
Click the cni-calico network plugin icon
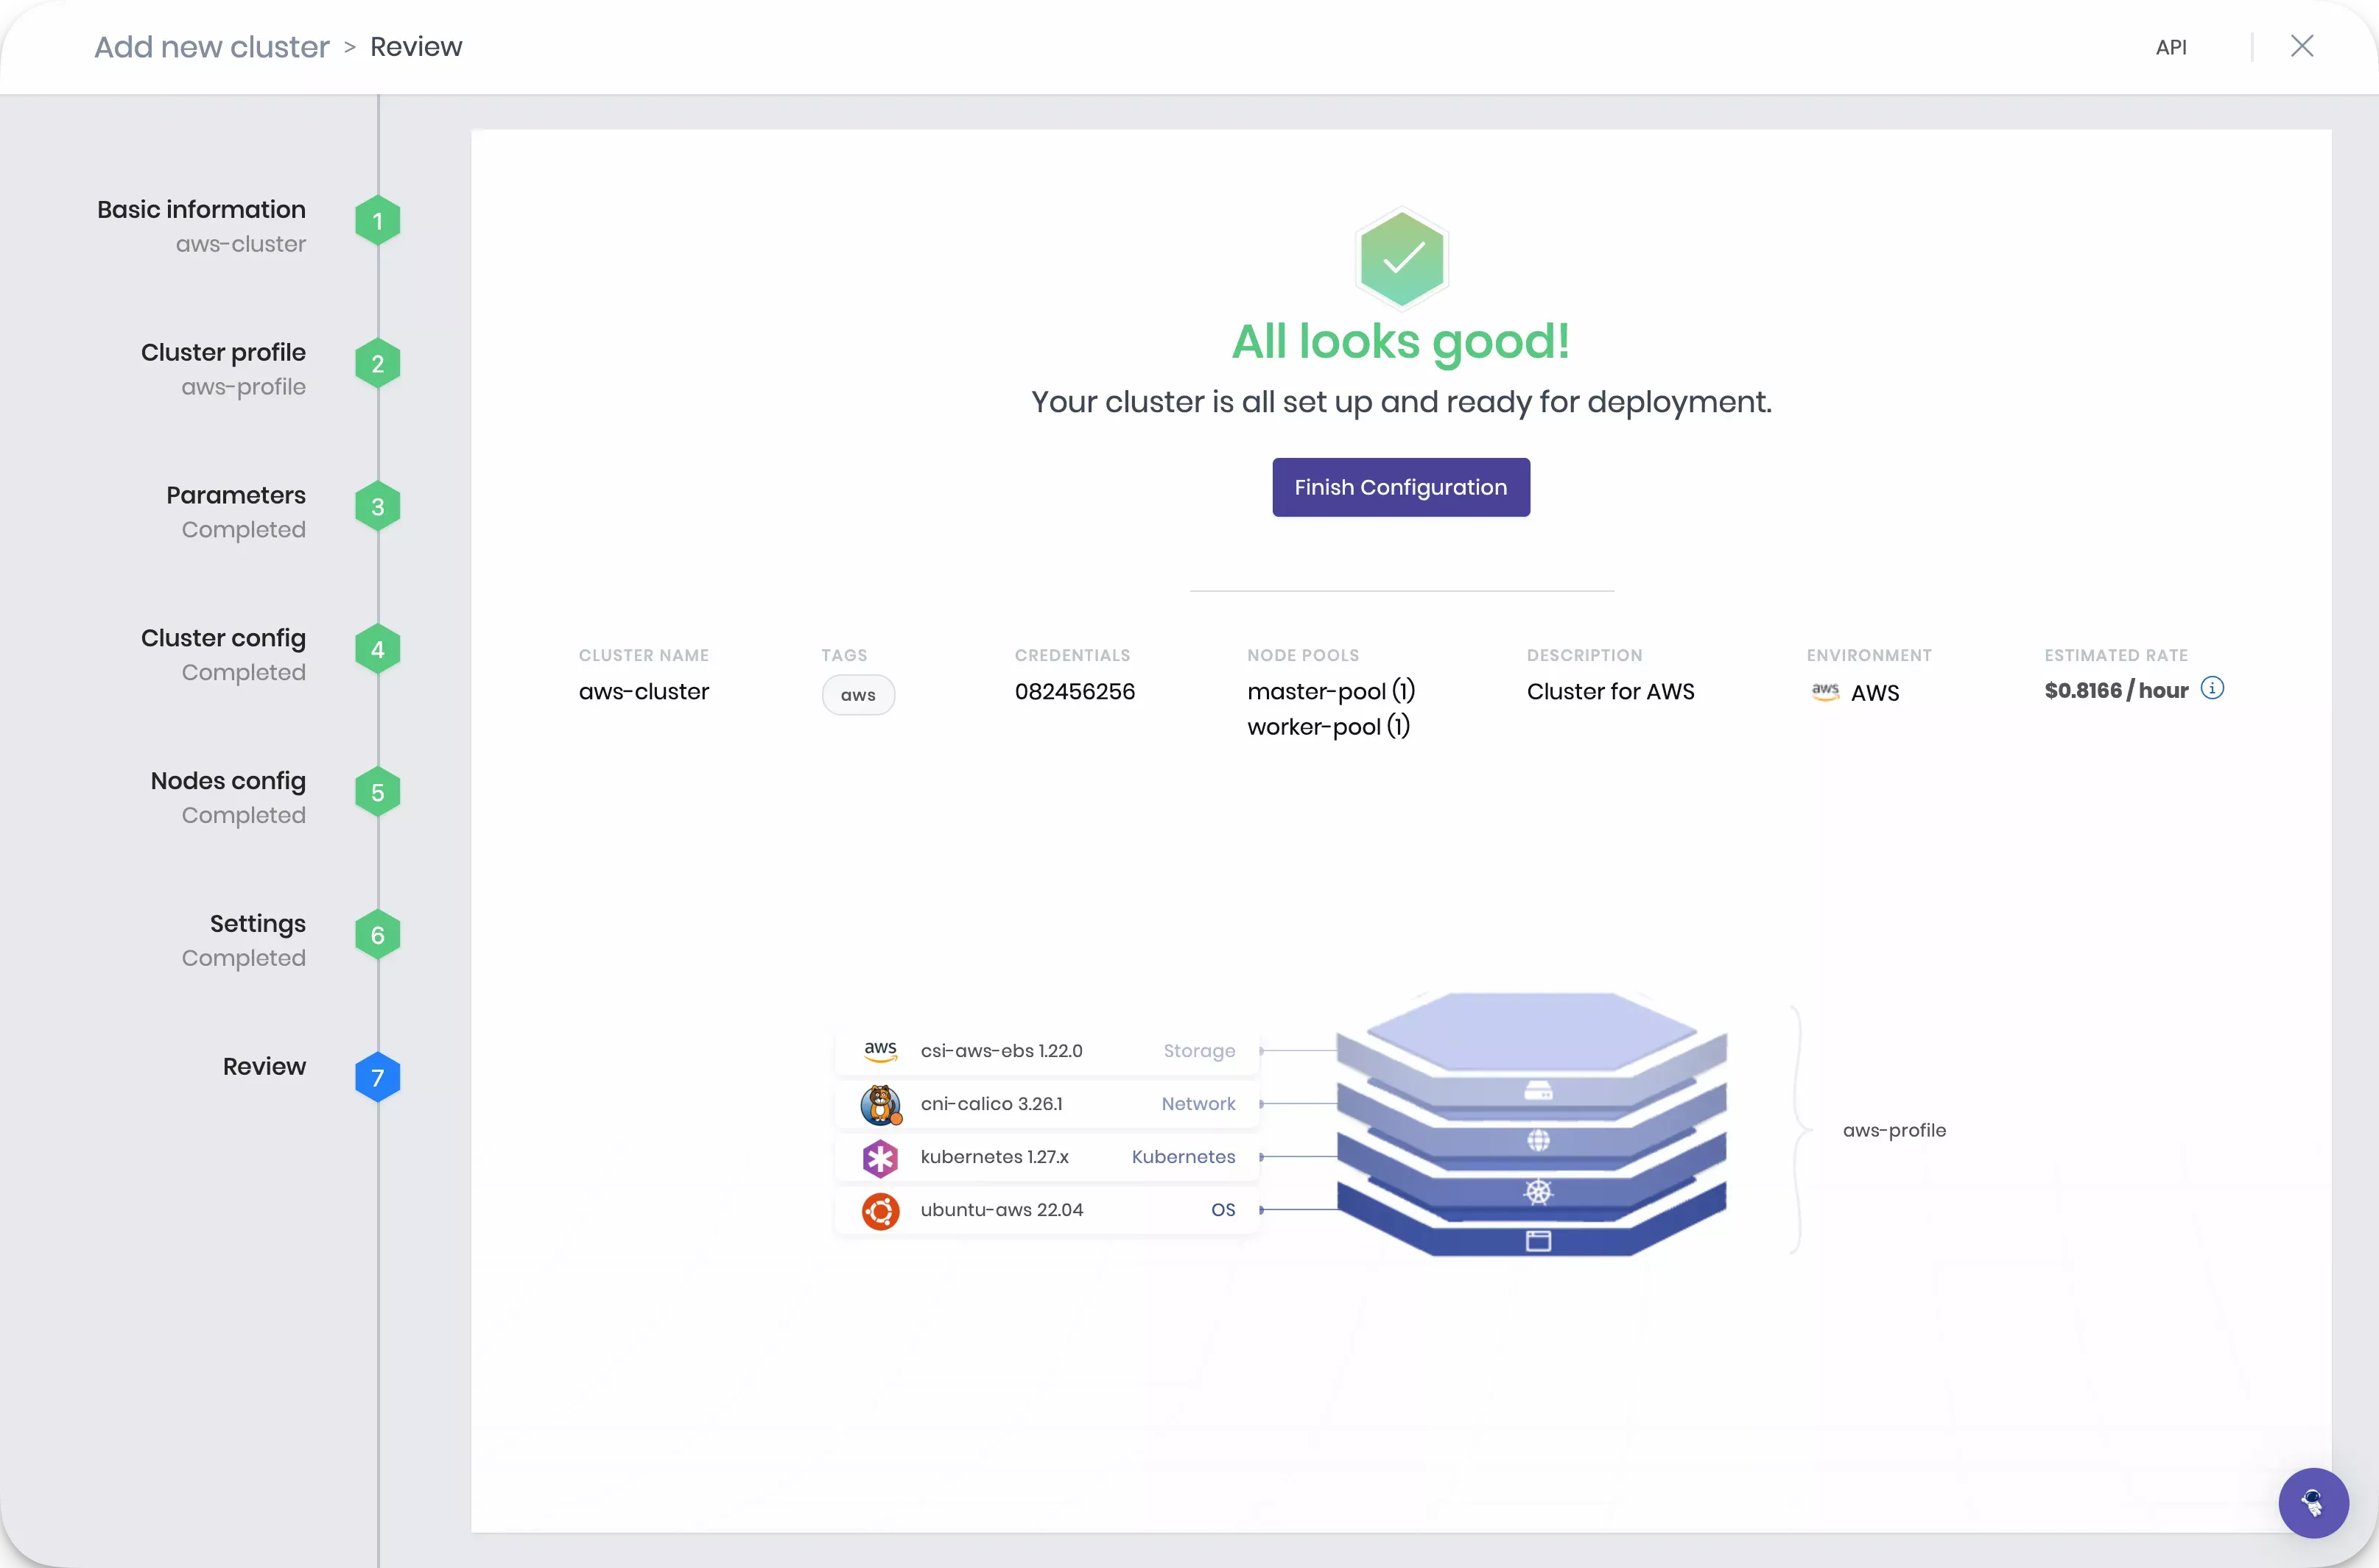pos(881,1103)
